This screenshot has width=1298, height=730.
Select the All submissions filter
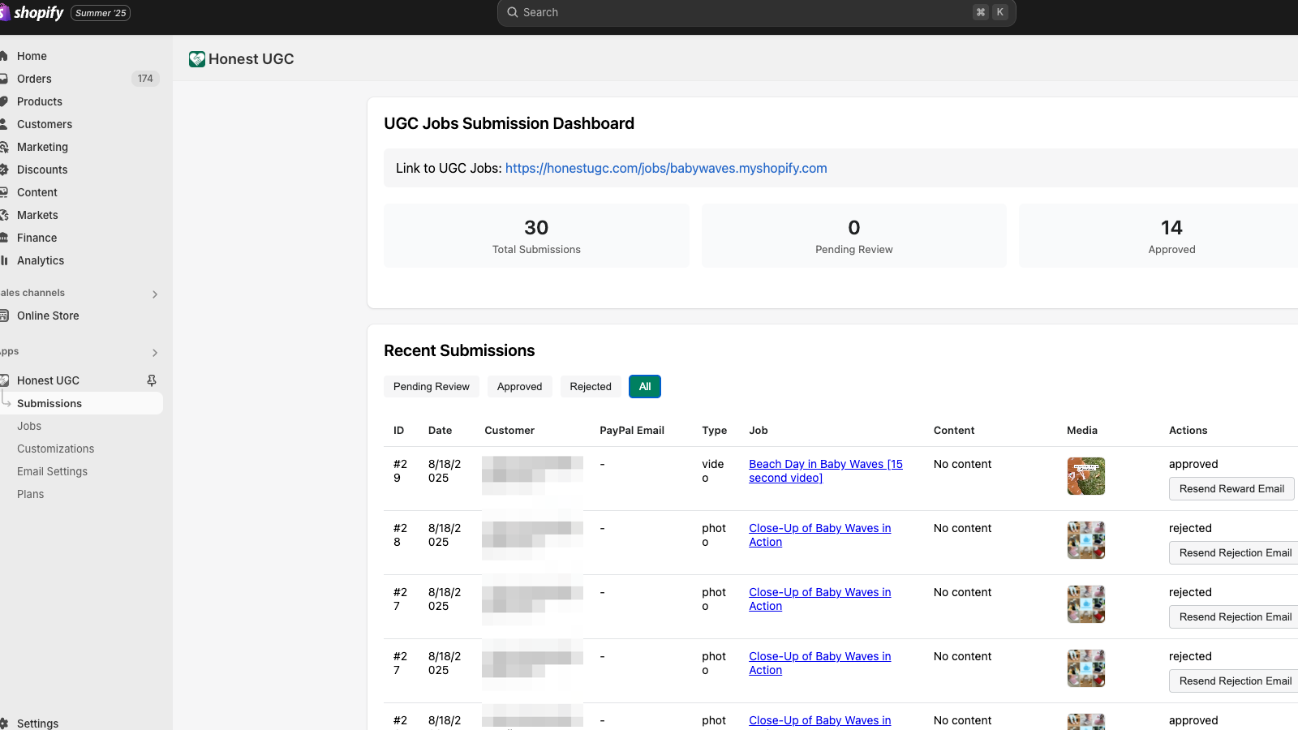[645, 387]
